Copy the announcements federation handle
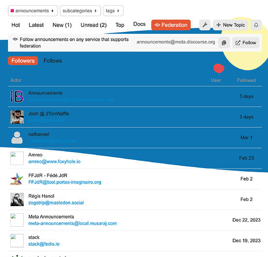 pos(224,43)
